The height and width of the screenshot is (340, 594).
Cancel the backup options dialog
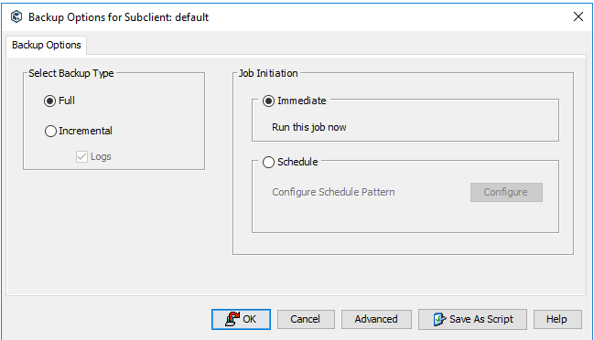point(306,319)
